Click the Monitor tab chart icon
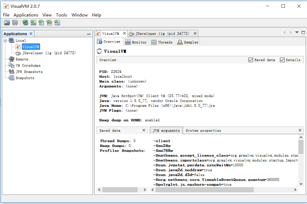This screenshot has width=307, height=204. click(128, 42)
